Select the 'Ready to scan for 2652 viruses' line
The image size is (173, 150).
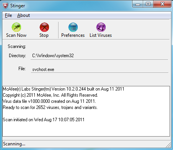click(50, 107)
